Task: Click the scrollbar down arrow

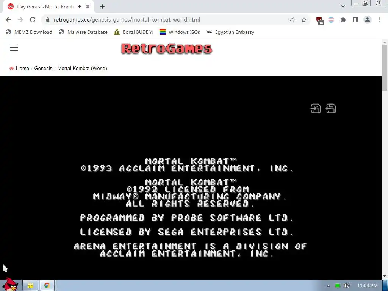Action: [385, 276]
